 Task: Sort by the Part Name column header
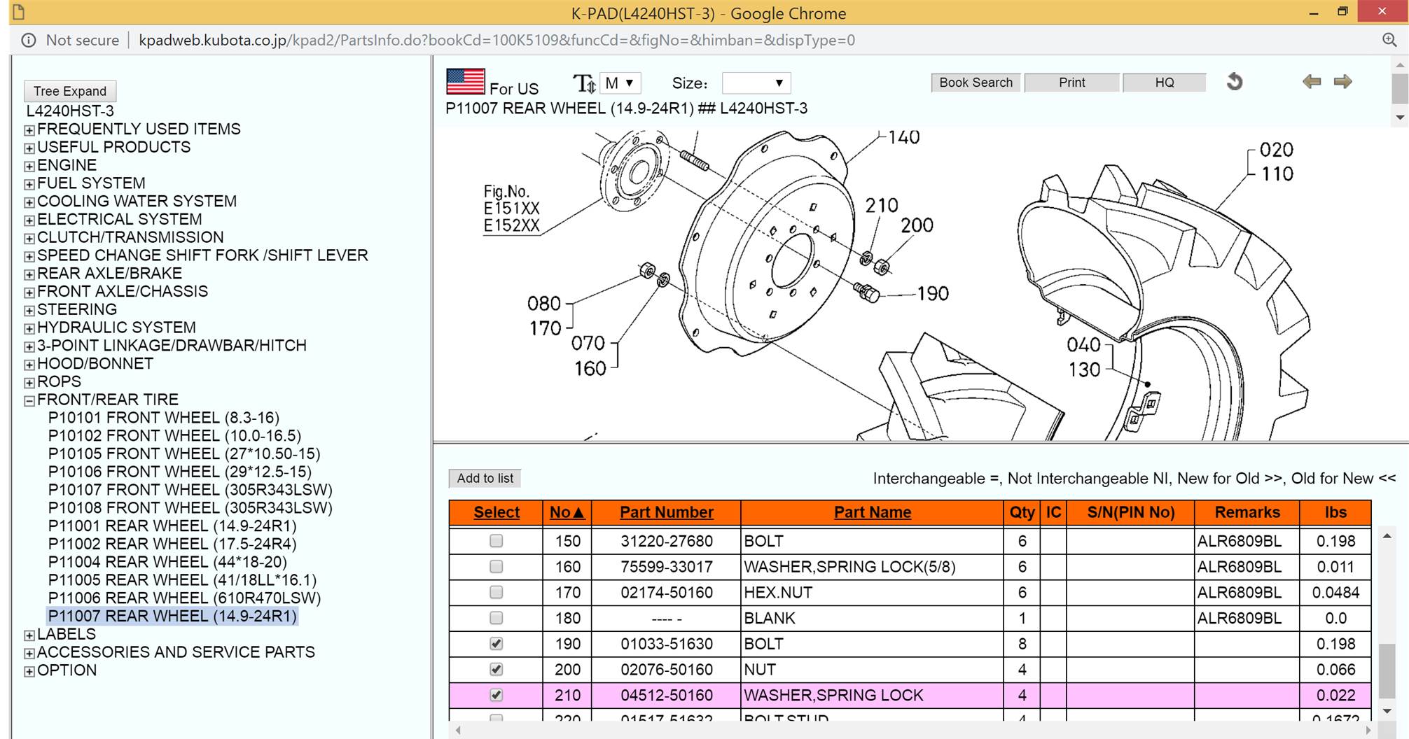click(x=872, y=512)
